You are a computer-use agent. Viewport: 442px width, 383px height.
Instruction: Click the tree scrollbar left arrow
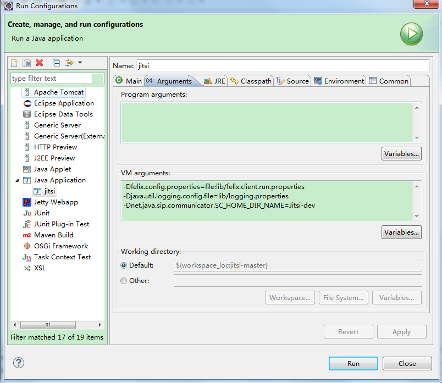coord(15,325)
